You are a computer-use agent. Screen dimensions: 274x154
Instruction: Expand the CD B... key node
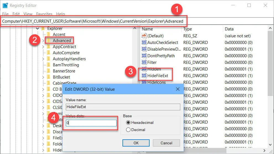(x=43, y=89)
